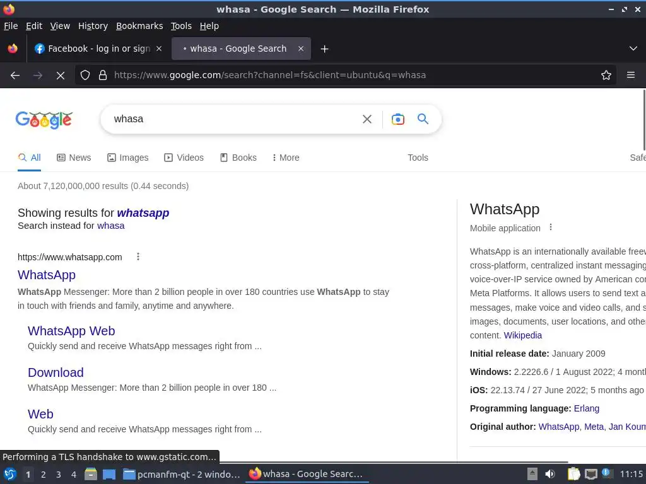
Task: Open the View menu
Action: 60,26
